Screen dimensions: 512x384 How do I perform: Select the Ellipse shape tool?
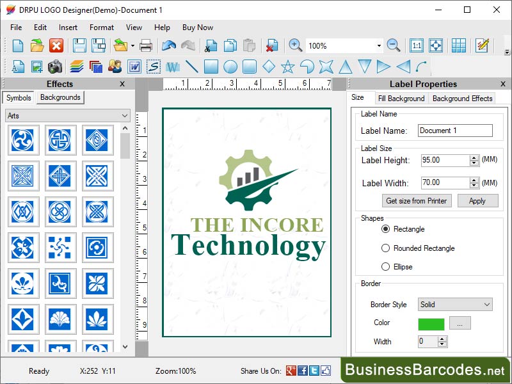coord(230,66)
